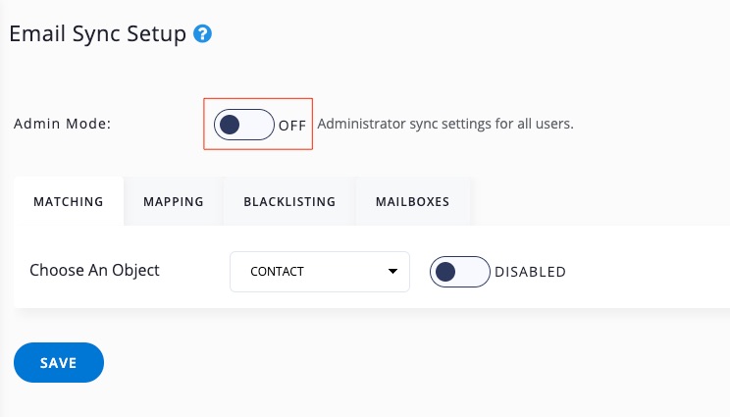Go to the Blacklisting tab

tap(289, 202)
